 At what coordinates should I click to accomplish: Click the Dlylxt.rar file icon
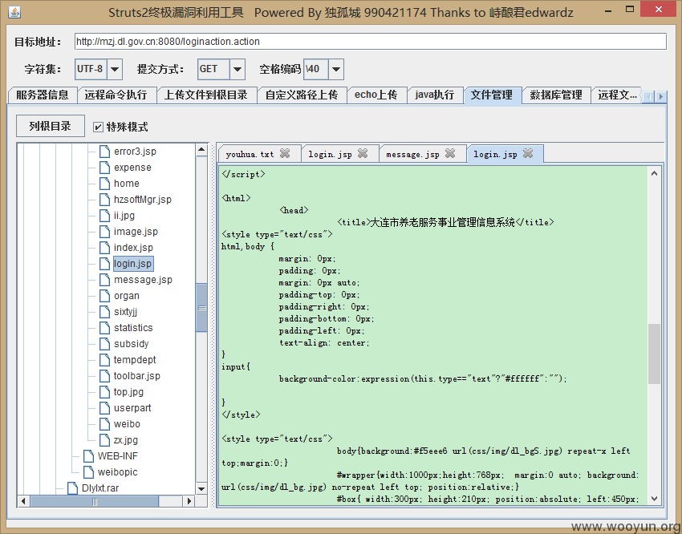(72, 488)
